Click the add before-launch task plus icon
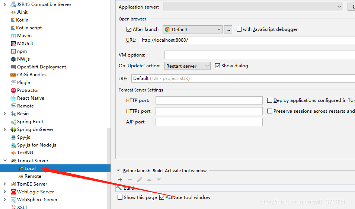This screenshot has height=209, width=355. pos(120,180)
